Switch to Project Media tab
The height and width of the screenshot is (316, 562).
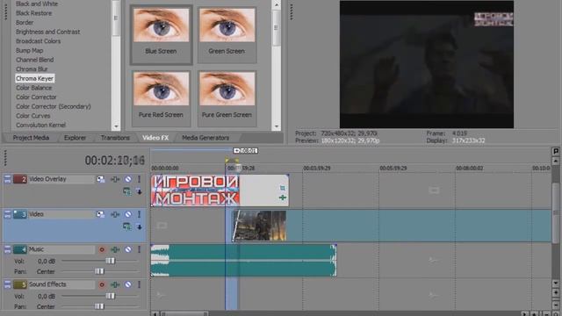click(x=31, y=138)
